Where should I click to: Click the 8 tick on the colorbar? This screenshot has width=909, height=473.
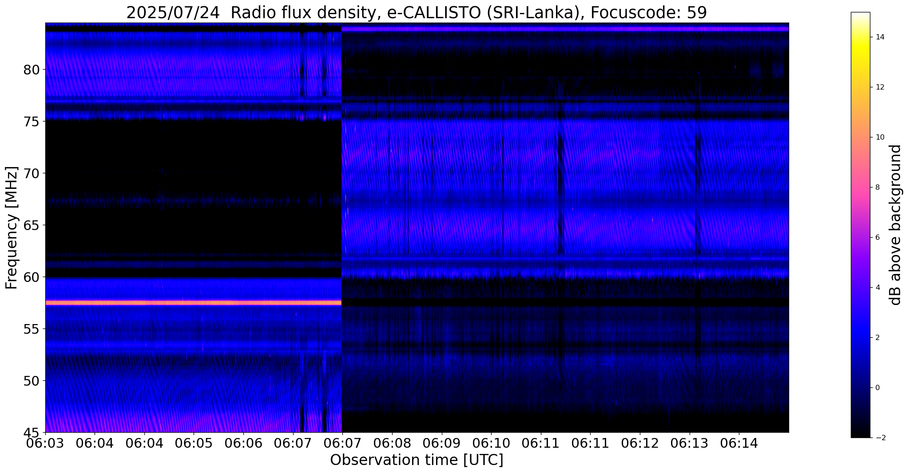(877, 187)
